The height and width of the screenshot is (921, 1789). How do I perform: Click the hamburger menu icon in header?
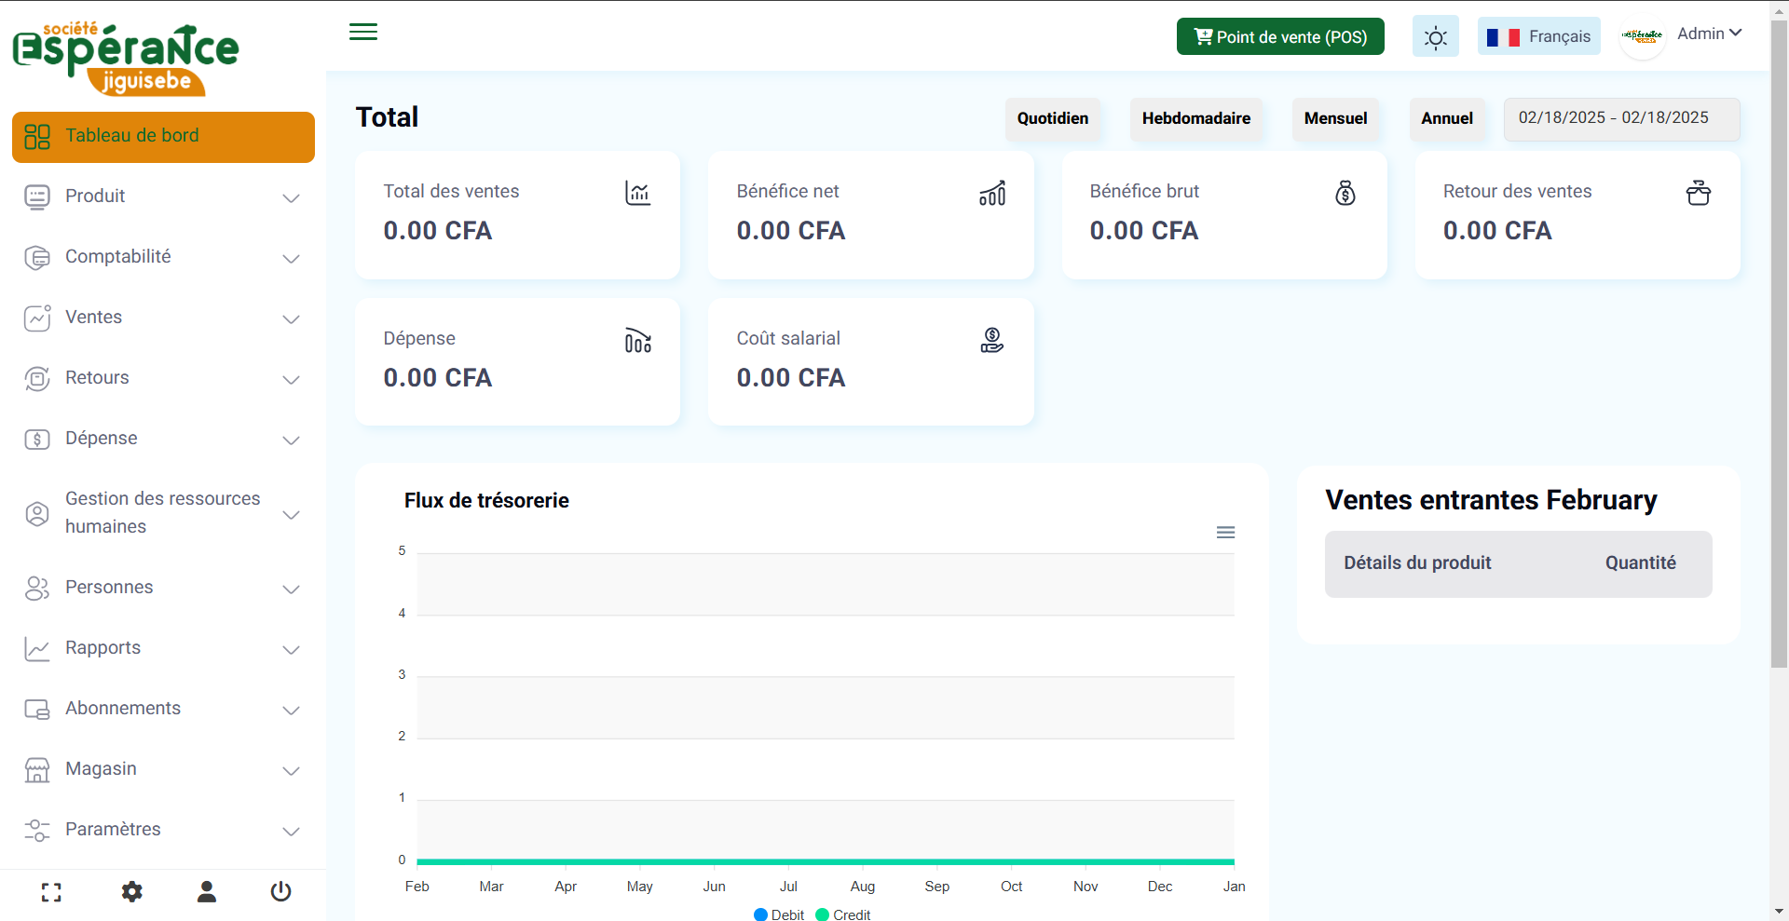coord(362,33)
